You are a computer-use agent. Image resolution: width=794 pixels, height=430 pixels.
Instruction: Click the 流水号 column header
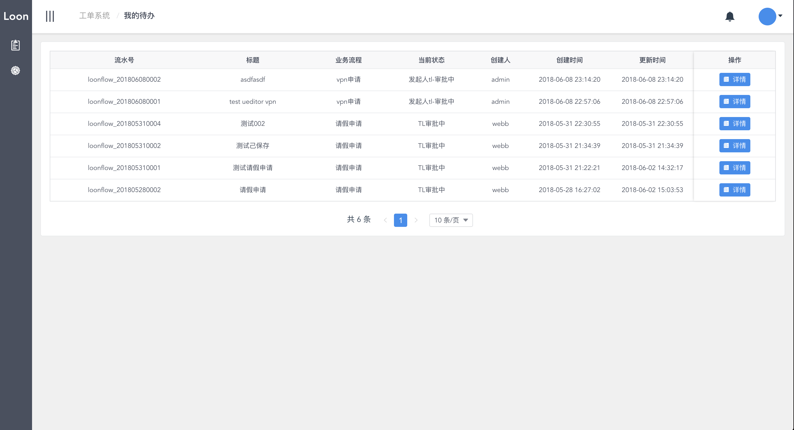pyautogui.click(x=124, y=60)
